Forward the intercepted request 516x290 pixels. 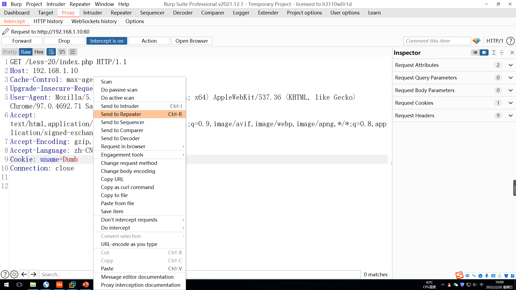tap(22, 41)
